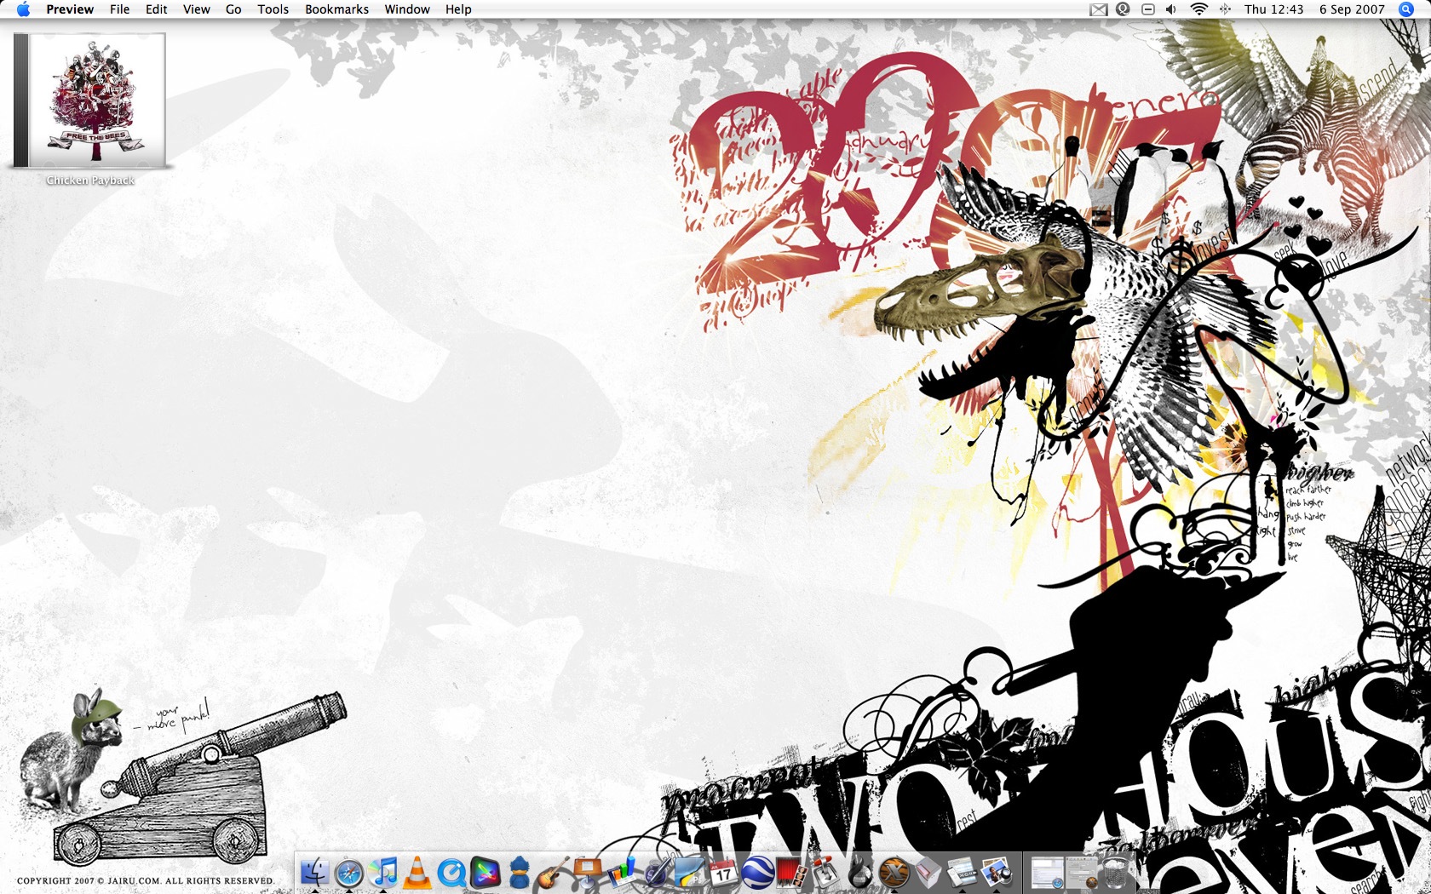Open the Window menu
This screenshot has width=1431, height=894.
(407, 9)
